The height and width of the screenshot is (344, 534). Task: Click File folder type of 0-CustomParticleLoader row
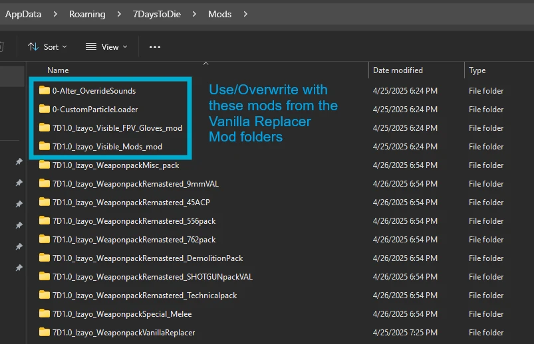486,110
